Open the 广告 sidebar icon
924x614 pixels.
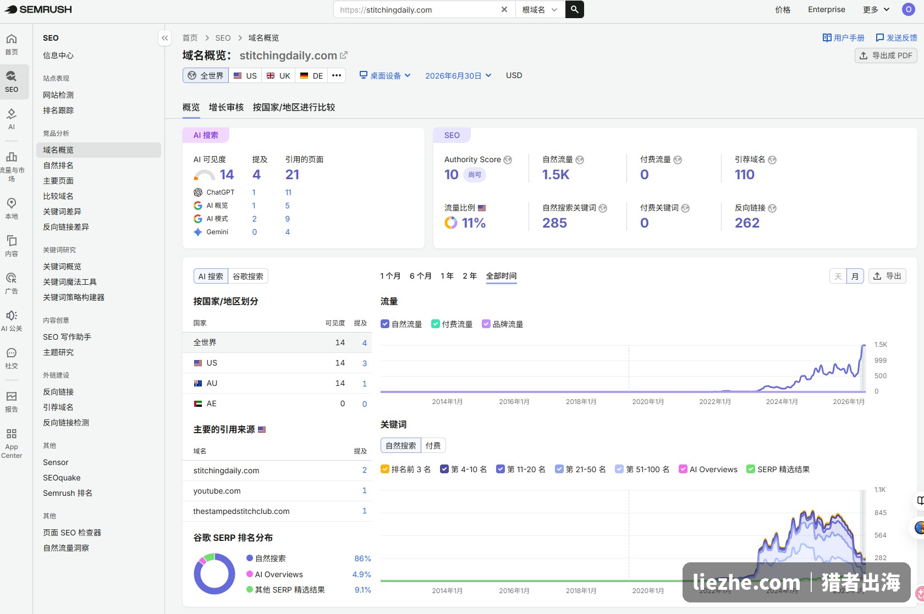[x=12, y=283]
